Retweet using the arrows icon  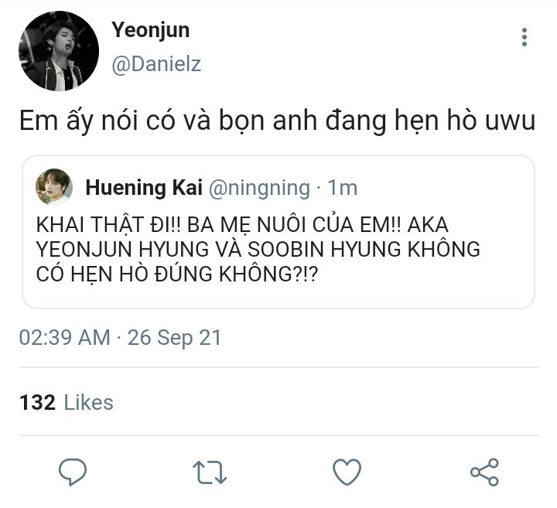coord(210,472)
